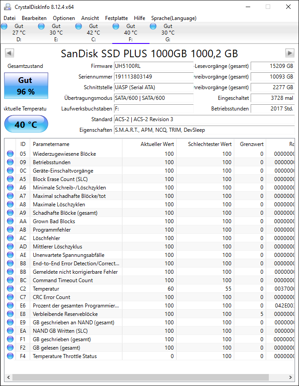Click status icon of Temperatur row
Image resolution: width=299 pixels, height=386 pixels.
(10, 288)
